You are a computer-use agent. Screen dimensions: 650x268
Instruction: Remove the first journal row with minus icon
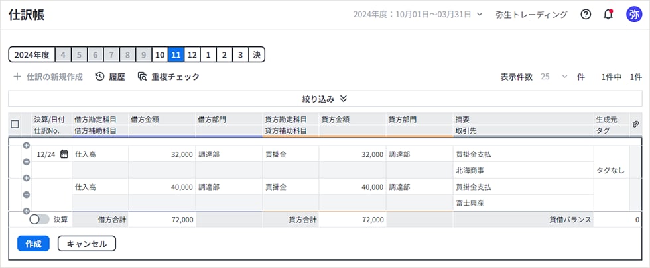point(26,161)
